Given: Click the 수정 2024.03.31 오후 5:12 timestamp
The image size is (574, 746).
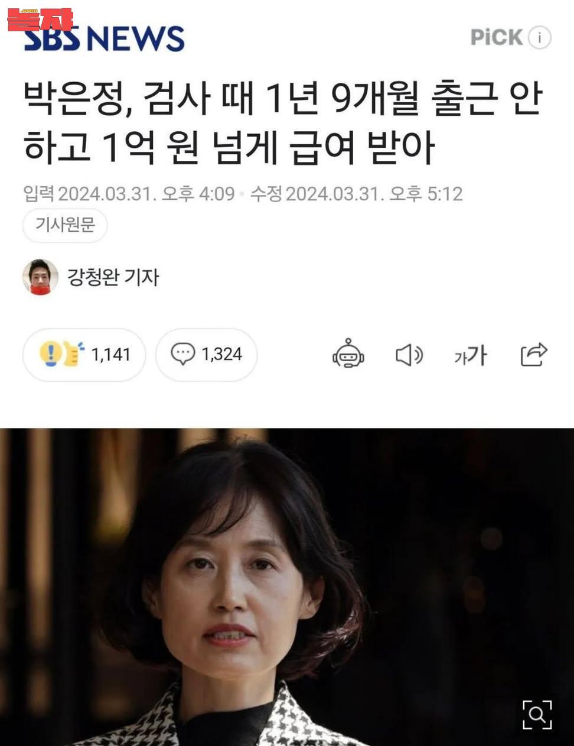Looking at the screenshot, I should tap(357, 193).
